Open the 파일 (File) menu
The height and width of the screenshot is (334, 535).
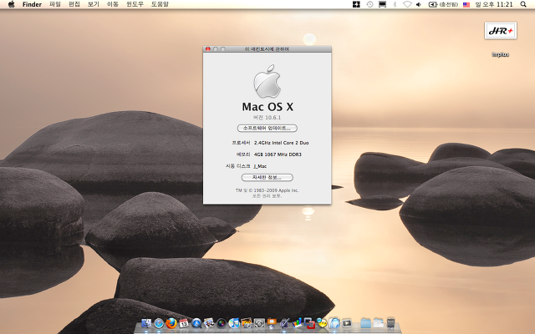pos(55,4)
